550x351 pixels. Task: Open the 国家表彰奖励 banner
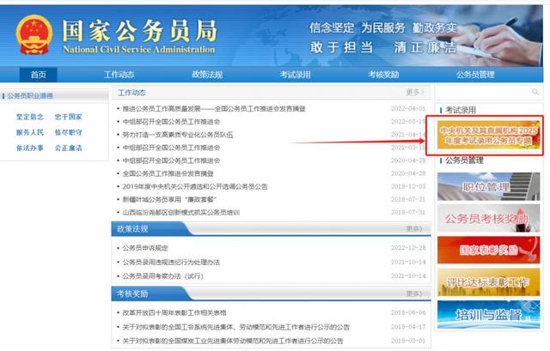488,250
